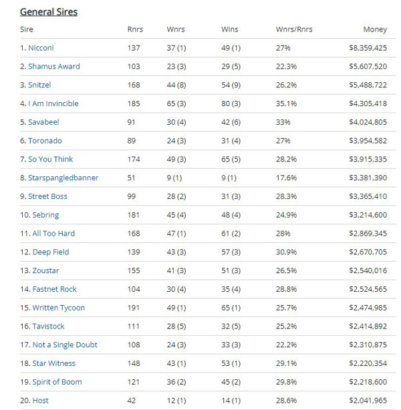Select the I Am Invincible link
Screen dimensions: 401x410
click(53, 104)
